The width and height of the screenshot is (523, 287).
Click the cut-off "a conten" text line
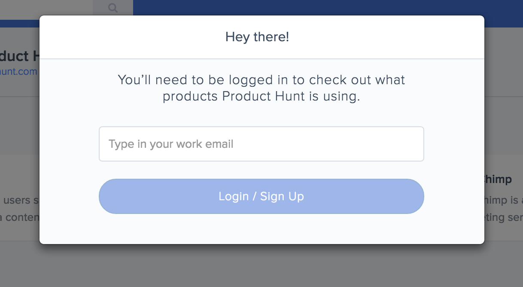point(20,217)
